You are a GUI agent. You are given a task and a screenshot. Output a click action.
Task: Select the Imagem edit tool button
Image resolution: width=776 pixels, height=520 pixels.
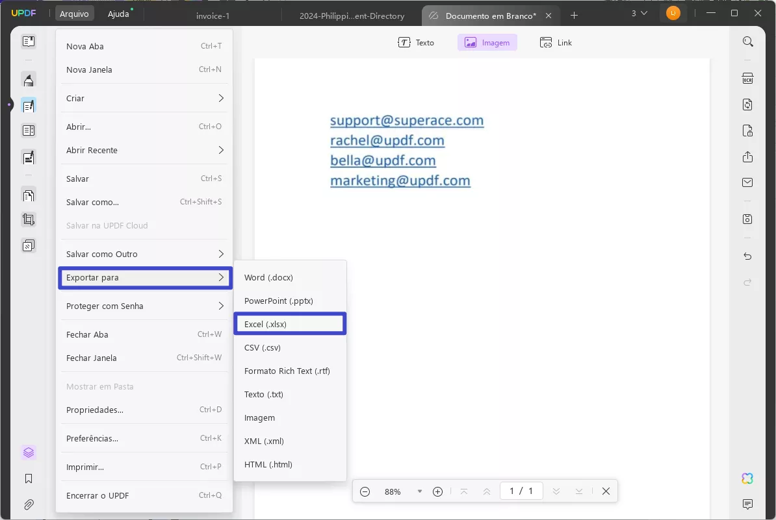[x=487, y=42]
